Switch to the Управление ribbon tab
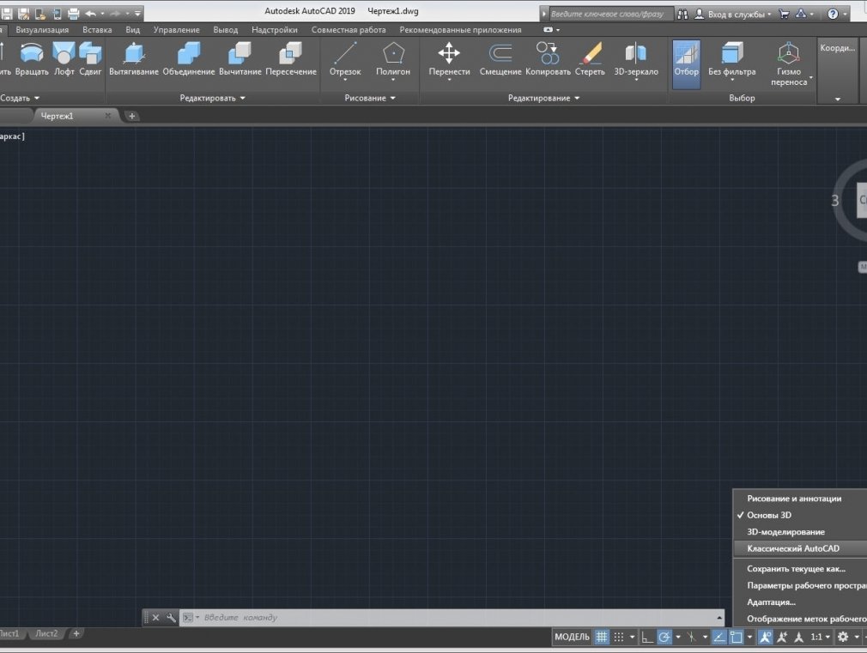This screenshot has height=653, width=867. (176, 30)
